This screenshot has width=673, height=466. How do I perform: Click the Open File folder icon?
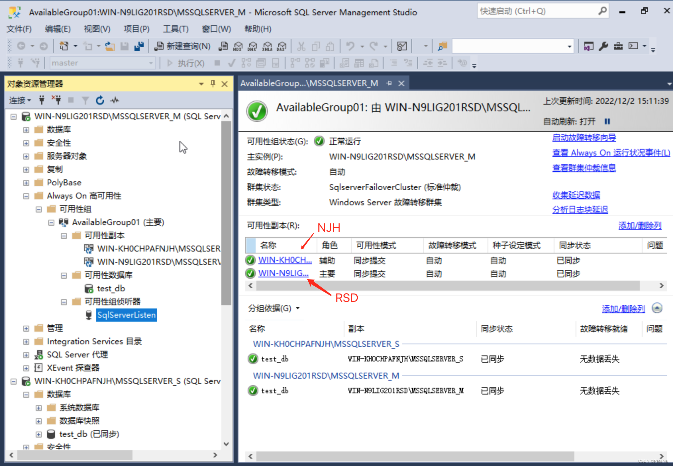pyautogui.click(x=110, y=46)
